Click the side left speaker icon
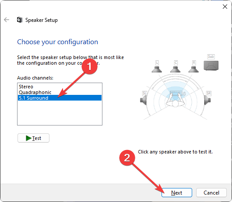 [143, 100]
